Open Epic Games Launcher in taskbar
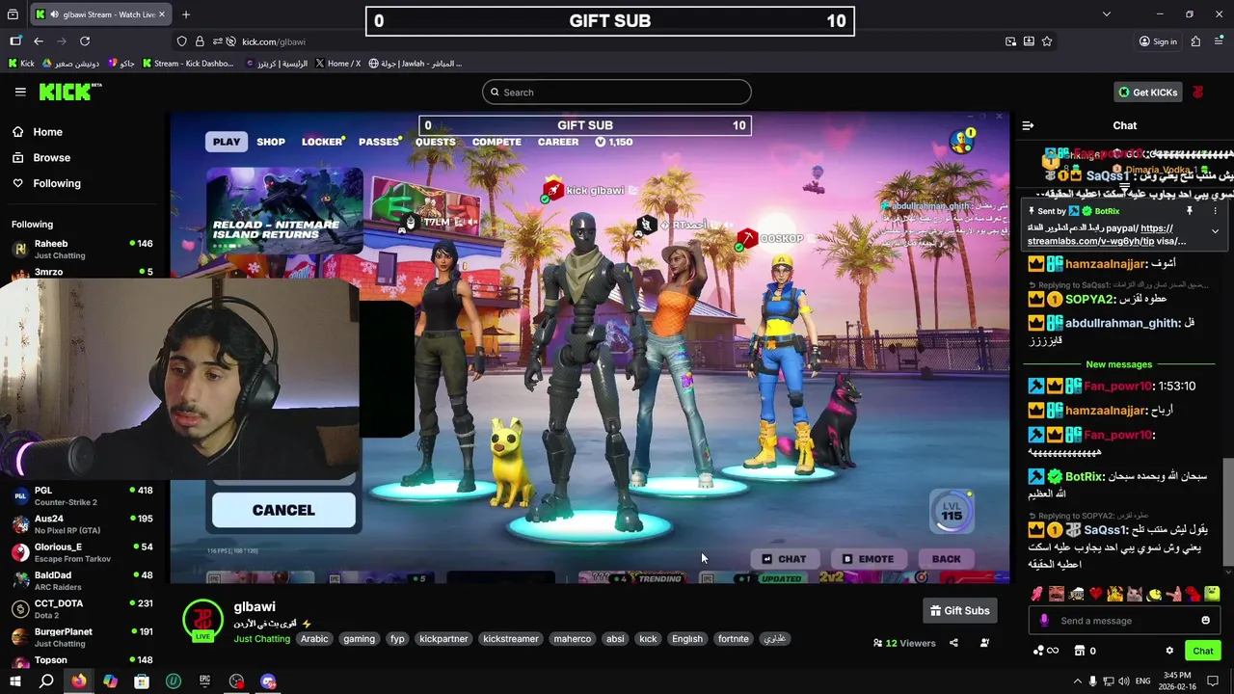Viewport: 1234px width, 694px height. tap(204, 681)
